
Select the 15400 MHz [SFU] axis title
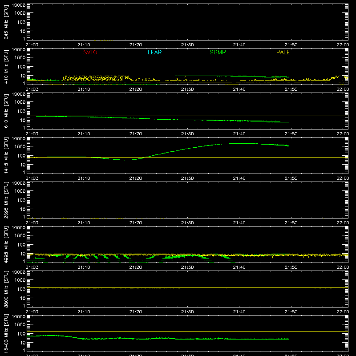pos(6,333)
